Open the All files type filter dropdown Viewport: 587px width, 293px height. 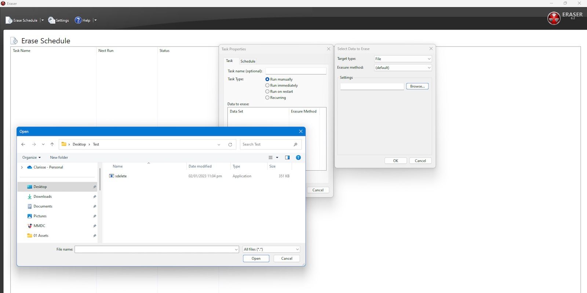pyautogui.click(x=271, y=249)
